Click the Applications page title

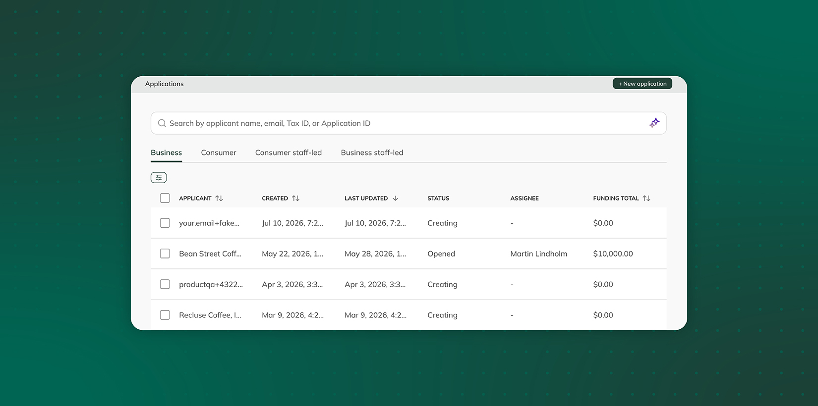164,84
